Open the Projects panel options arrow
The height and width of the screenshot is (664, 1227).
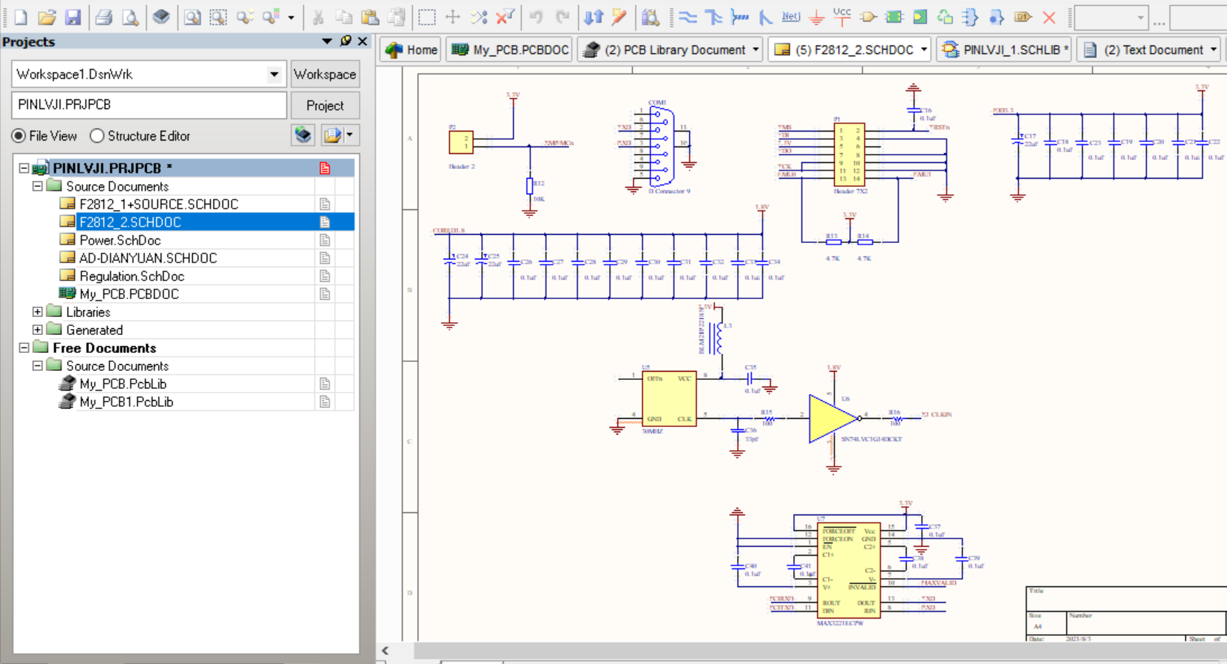tap(327, 41)
